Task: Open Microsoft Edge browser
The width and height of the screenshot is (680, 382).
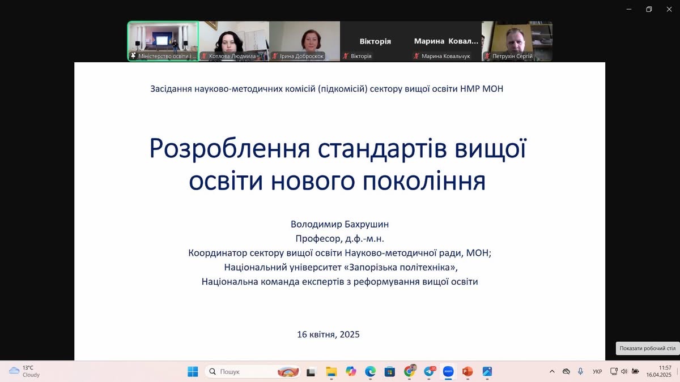Action: [x=370, y=372]
